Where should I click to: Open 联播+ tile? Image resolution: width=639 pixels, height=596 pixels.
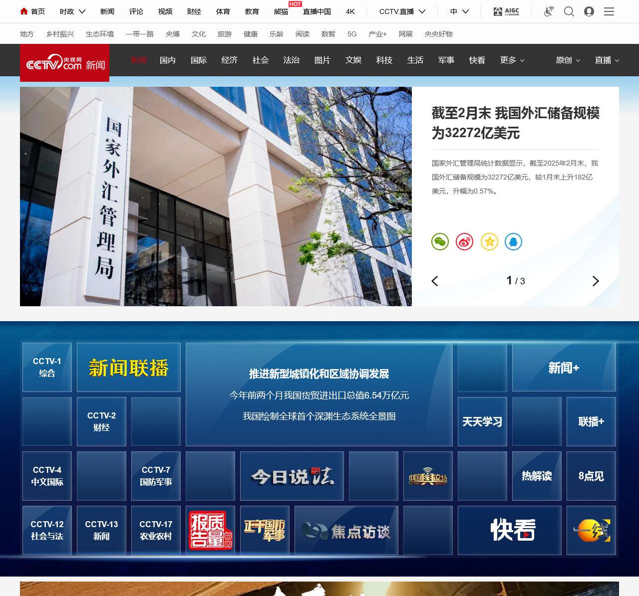[591, 422]
